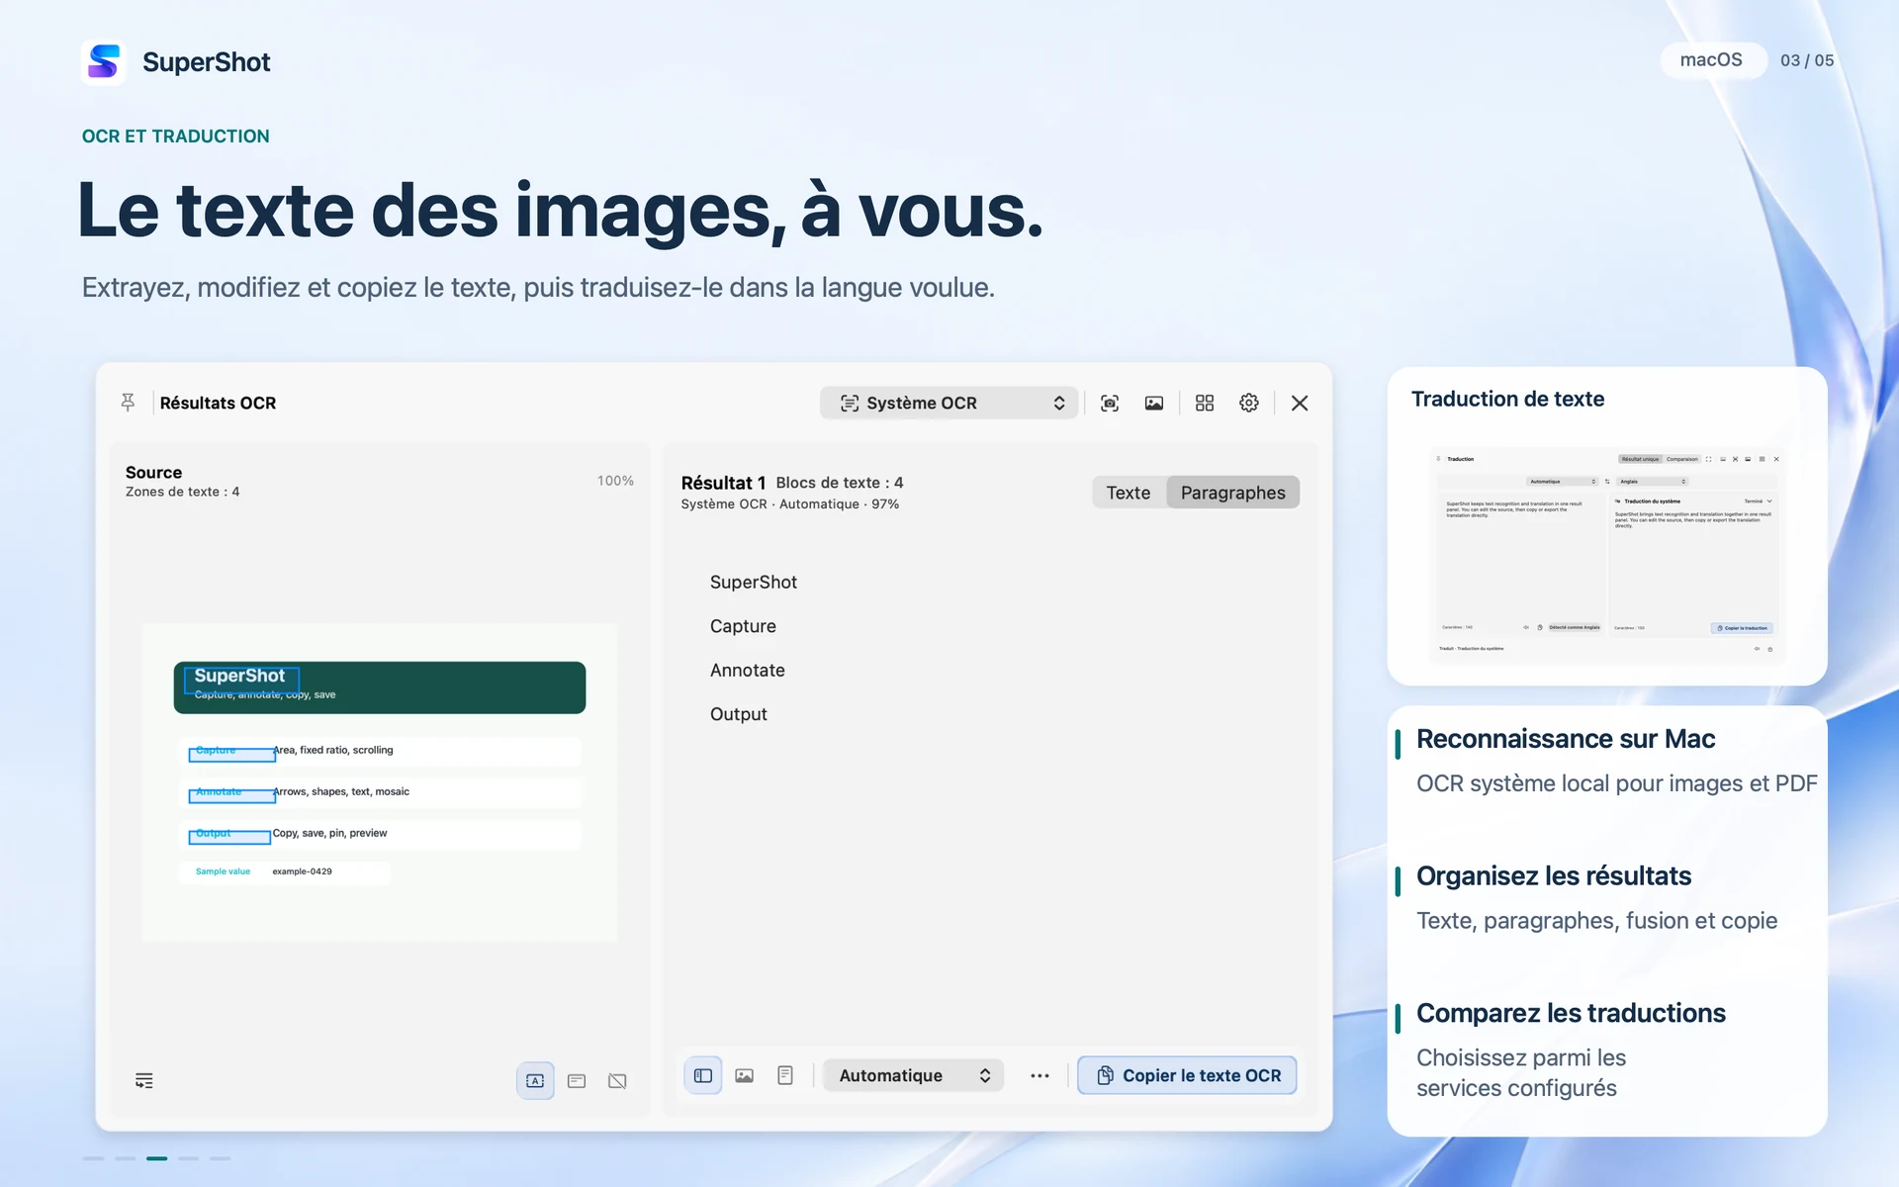
Task: Toggle hide-overlay crossed rectangle icon
Action: click(617, 1080)
